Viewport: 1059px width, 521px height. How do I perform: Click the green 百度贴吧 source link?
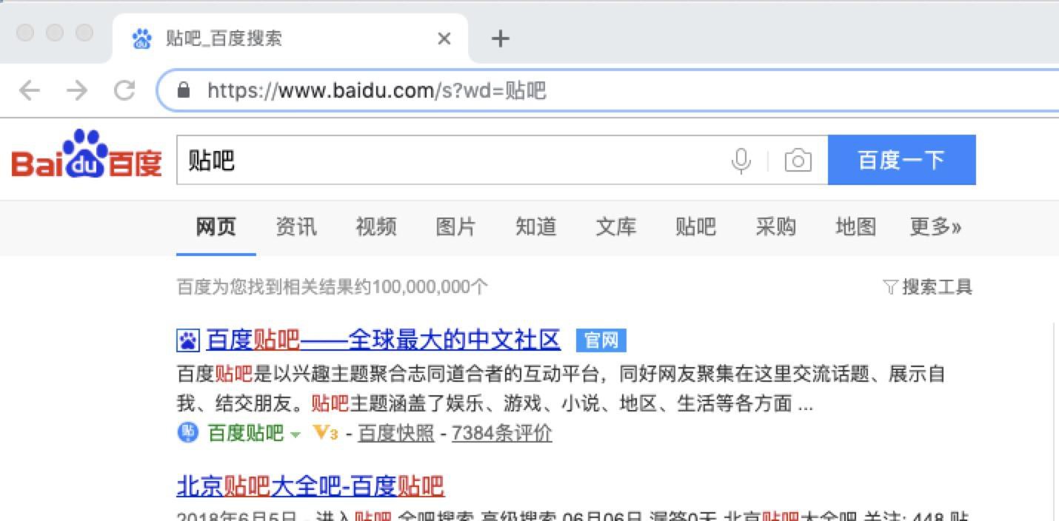pos(246,433)
